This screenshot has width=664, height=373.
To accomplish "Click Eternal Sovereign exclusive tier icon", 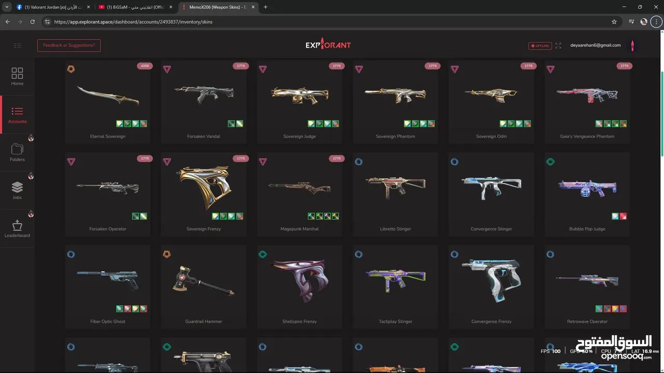I will coord(71,69).
